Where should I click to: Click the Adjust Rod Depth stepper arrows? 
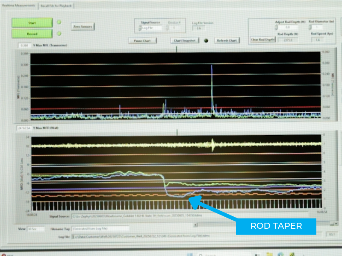(276, 27)
